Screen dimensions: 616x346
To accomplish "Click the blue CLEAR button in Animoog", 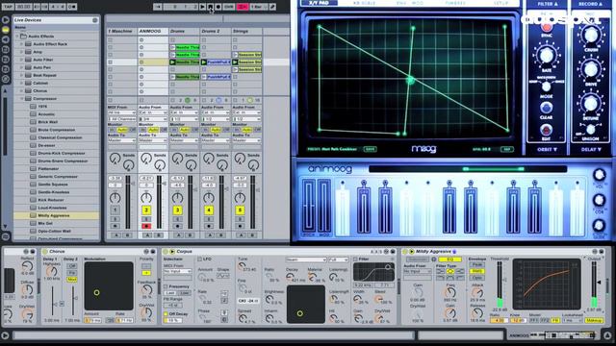I will pyautogui.click(x=546, y=107).
